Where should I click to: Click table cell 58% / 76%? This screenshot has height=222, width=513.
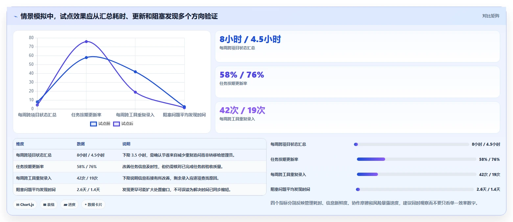point(87,167)
